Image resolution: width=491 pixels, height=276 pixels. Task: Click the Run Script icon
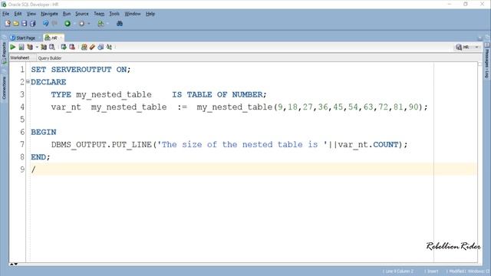21,48
